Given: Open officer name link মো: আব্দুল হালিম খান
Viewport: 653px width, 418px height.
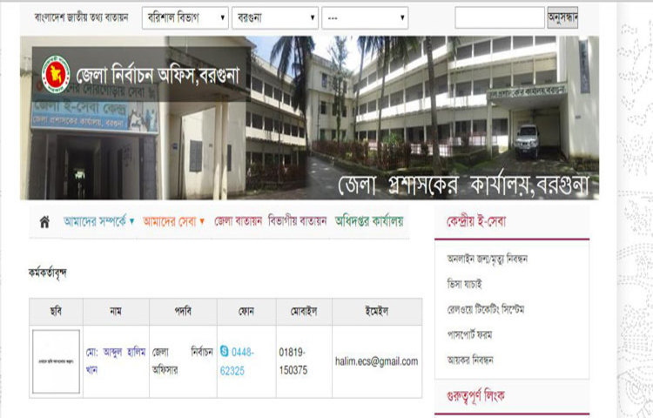Looking at the screenshot, I should tap(116, 361).
